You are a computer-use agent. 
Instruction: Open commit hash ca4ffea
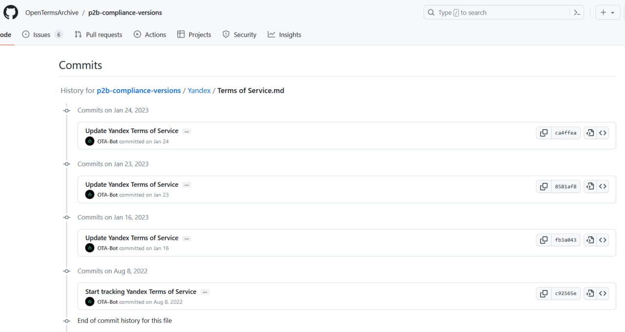tap(565, 133)
